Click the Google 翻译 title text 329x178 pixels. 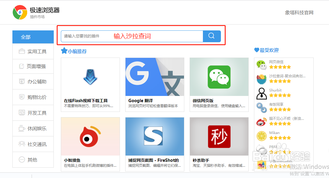141,101
